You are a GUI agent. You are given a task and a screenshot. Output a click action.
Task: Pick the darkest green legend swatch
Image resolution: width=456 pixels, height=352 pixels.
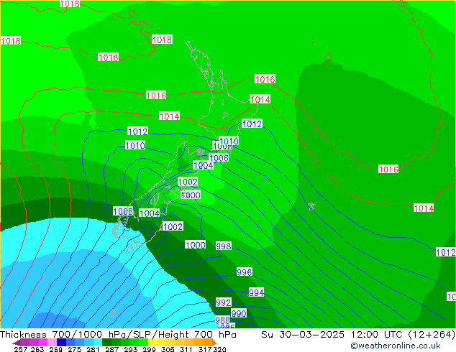pyautogui.click(x=106, y=342)
